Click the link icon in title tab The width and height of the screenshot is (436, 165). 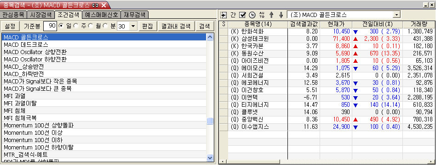(x=95, y=5)
